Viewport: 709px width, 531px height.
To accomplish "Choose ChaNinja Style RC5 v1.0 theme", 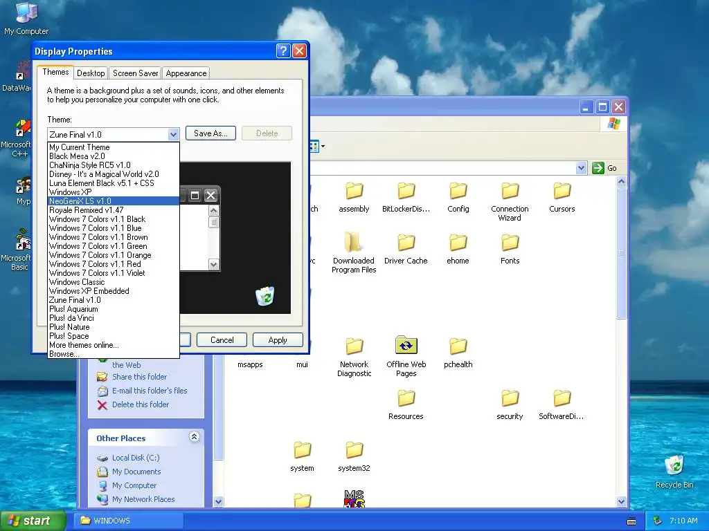I will click(114, 165).
